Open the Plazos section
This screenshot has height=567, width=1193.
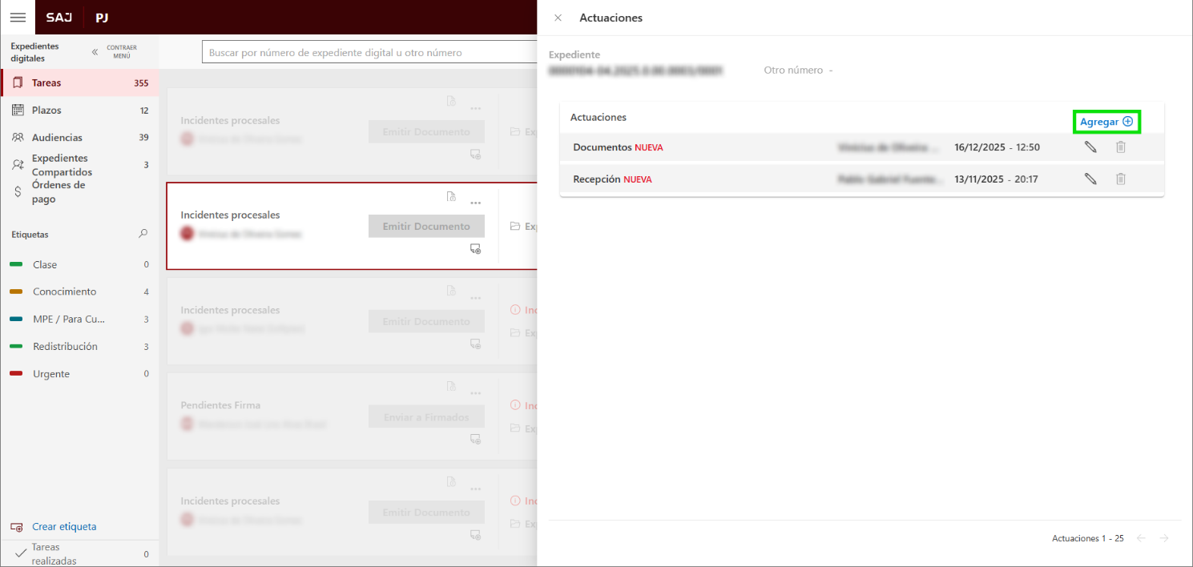(x=46, y=111)
